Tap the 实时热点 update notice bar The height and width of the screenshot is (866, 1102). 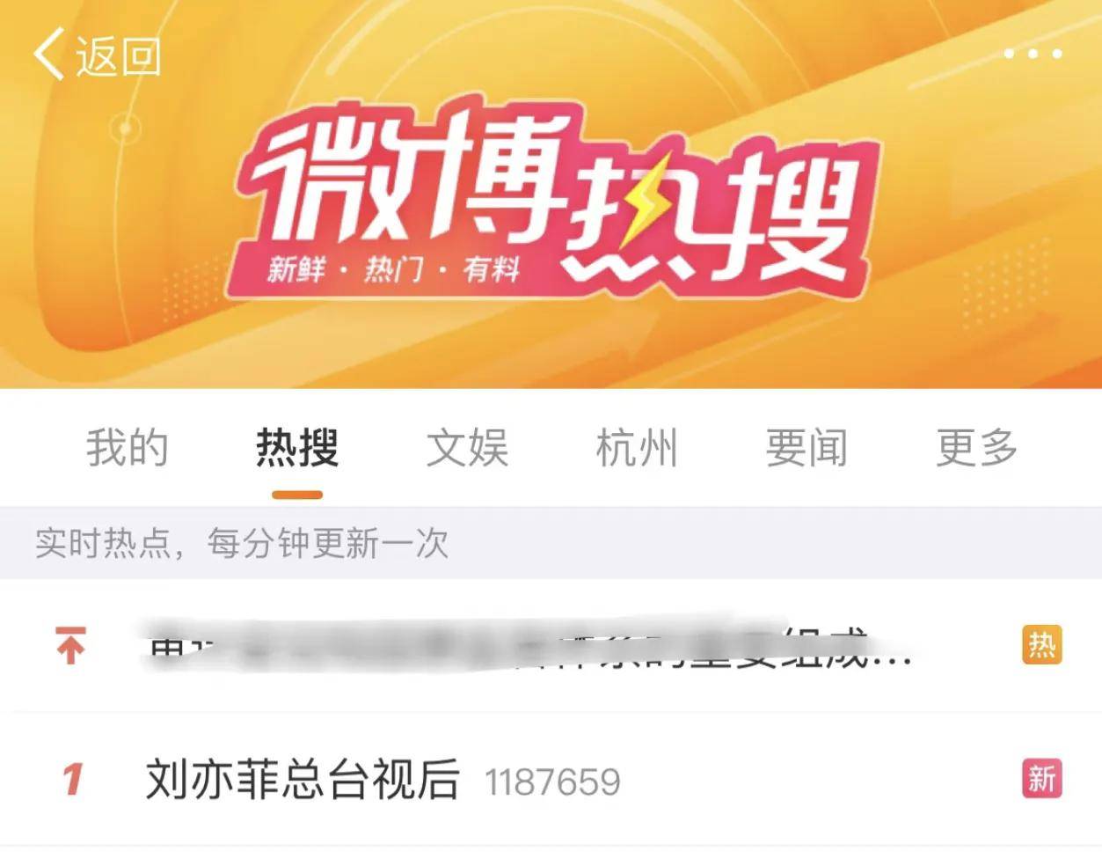551,543
